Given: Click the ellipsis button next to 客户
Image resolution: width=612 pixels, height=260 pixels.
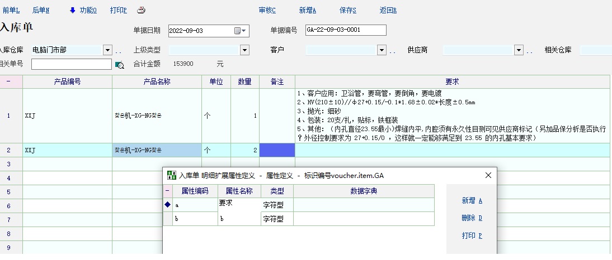Looking at the screenshot, I should click(x=393, y=51).
